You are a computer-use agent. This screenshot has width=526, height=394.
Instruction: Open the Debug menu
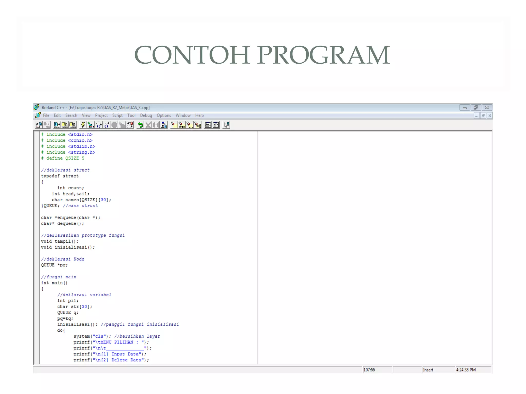click(146, 115)
